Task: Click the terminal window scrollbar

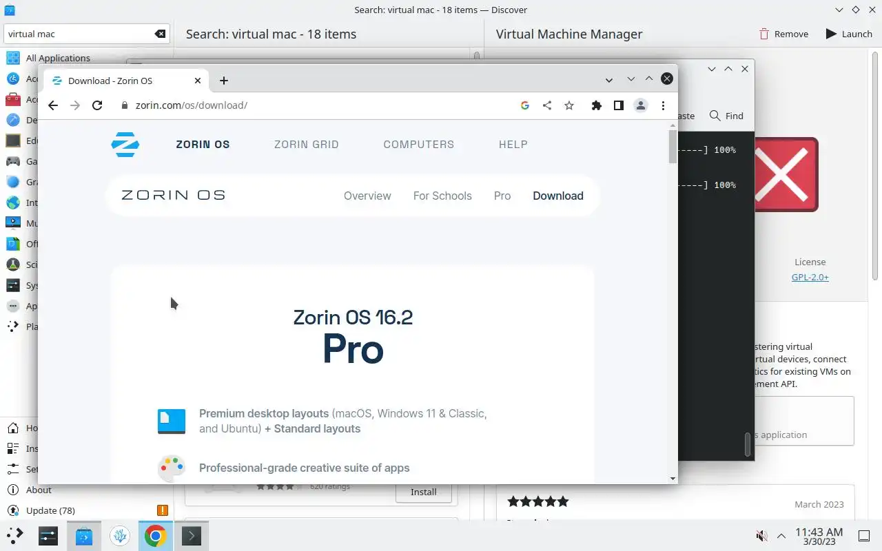Action: tap(747, 444)
